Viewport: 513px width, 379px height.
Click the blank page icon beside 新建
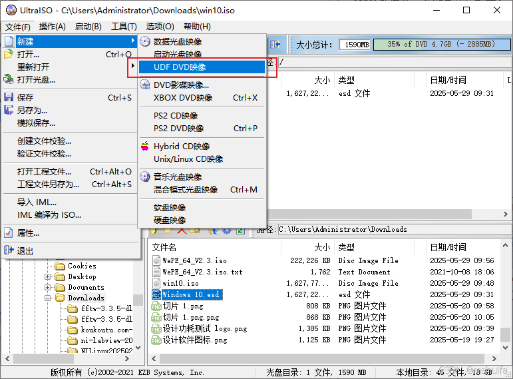(x=9, y=41)
